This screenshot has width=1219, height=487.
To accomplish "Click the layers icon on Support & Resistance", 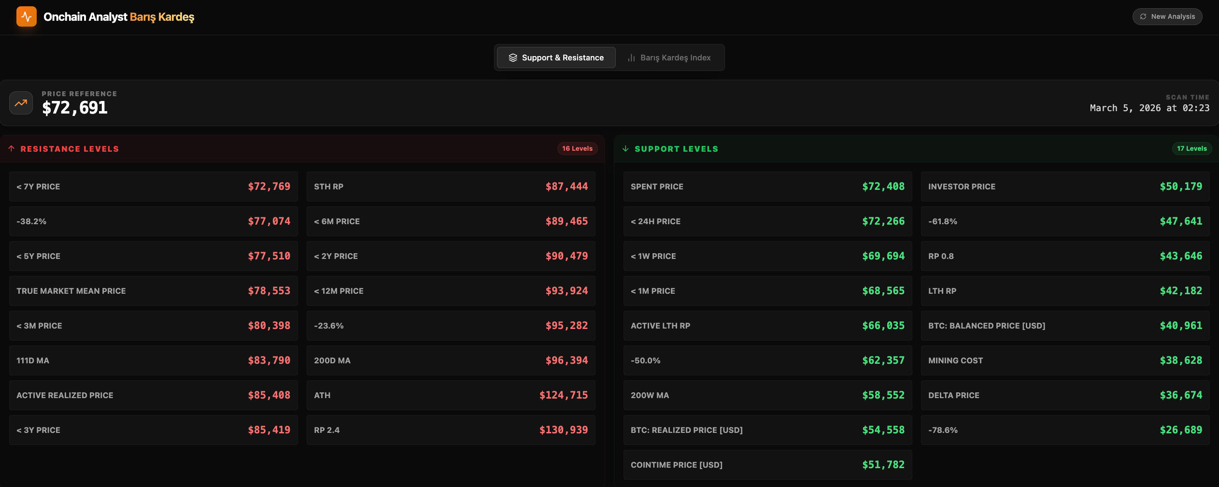I will (x=513, y=58).
